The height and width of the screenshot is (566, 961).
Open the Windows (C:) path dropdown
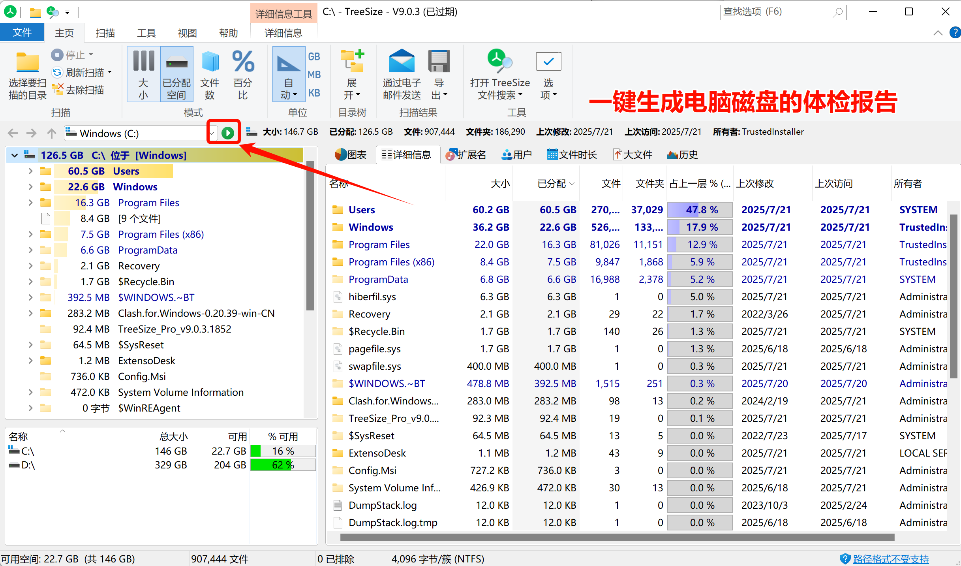pyautogui.click(x=212, y=133)
